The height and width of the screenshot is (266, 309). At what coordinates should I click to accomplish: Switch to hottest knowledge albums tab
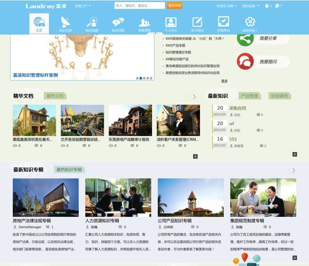point(69,170)
